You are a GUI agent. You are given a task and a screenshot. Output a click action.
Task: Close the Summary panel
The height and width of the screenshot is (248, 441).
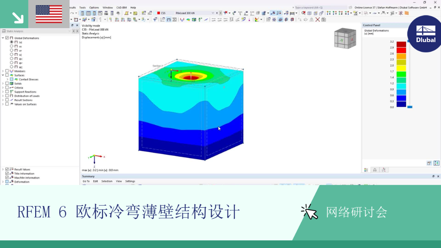tap(438, 176)
